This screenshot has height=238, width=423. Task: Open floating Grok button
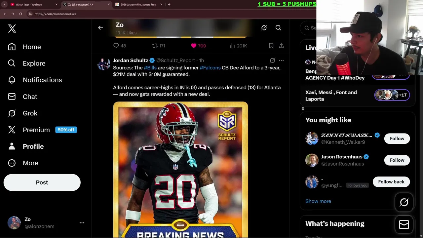(404, 202)
